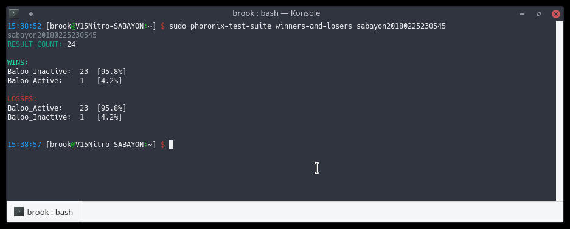Select the 'brook : bash' tab
This screenshot has height=229, width=570.
(x=44, y=212)
